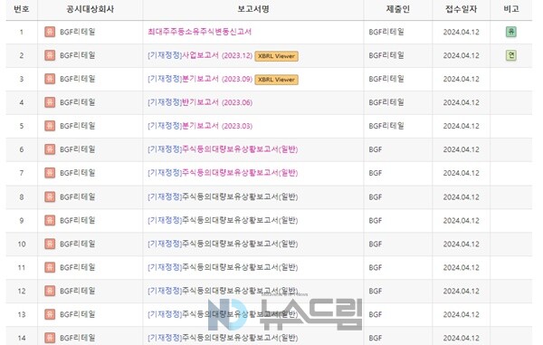Open [기재정정]분기보고서 (2023.09) report
This screenshot has width=543, height=345.
pyautogui.click(x=200, y=79)
